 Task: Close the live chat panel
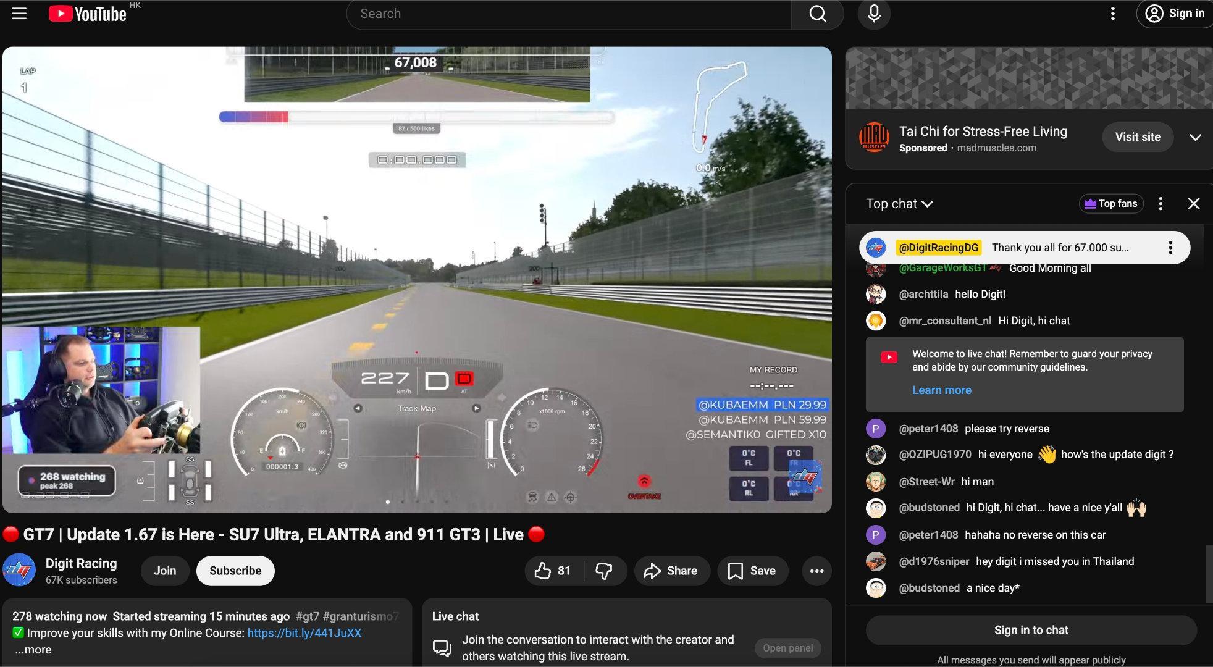pyautogui.click(x=1193, y=204)
